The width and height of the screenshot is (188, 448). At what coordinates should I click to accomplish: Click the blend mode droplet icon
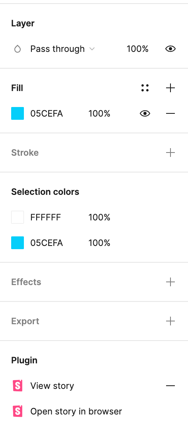[18, 49]
